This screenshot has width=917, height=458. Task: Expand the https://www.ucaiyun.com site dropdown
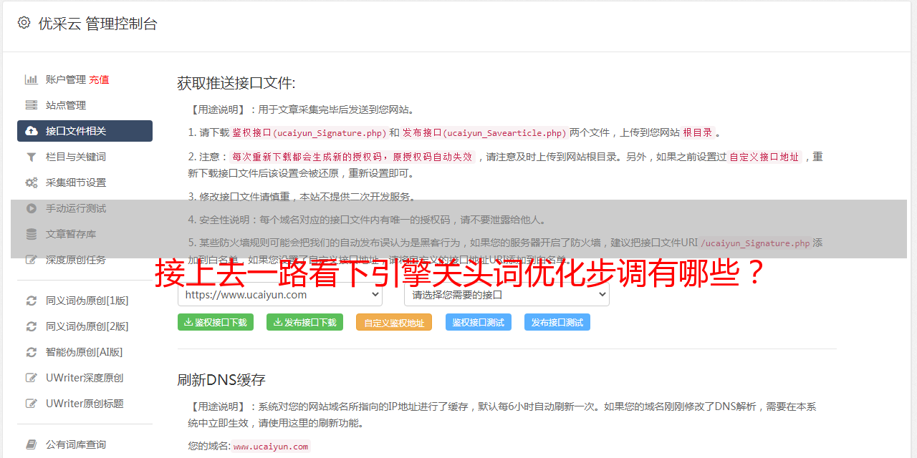point(280,294)
